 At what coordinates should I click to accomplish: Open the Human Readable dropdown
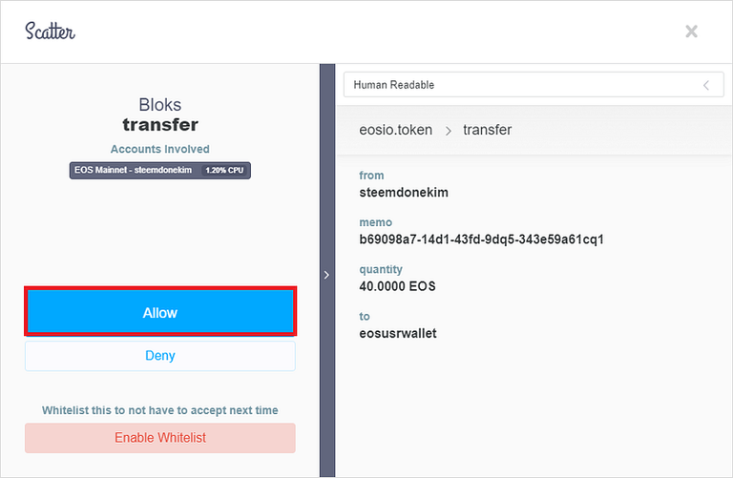pyautogui.click(x=527, y=85)
